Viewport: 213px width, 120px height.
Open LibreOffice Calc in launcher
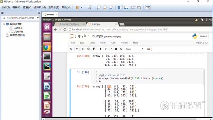[47, 96]
